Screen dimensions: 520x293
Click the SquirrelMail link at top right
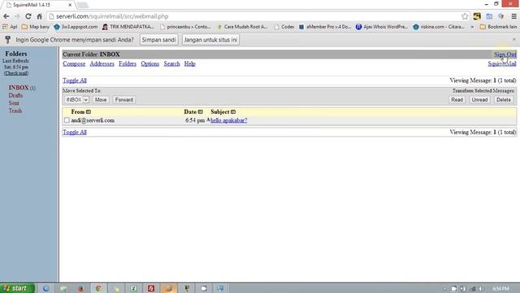pyautogui.click(x=502, y=63)
